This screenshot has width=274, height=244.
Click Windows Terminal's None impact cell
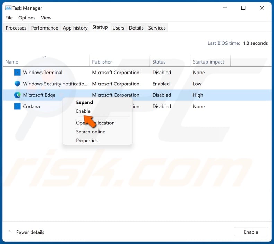[199, 73]
